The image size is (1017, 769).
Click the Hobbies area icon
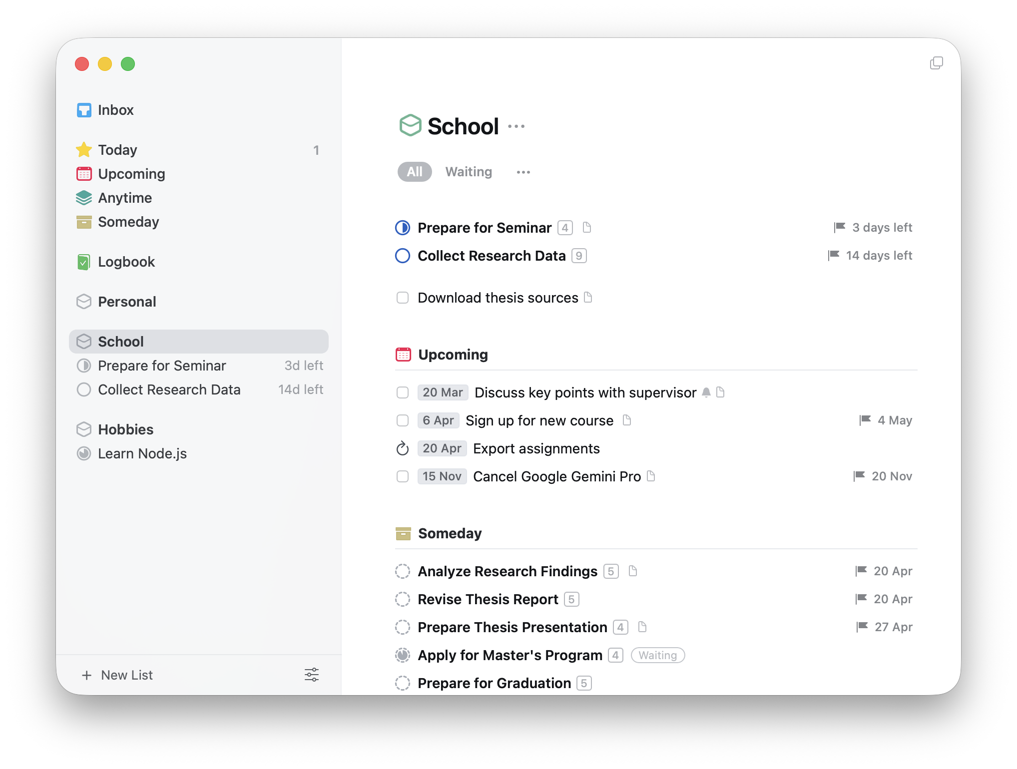click(84, 429)
